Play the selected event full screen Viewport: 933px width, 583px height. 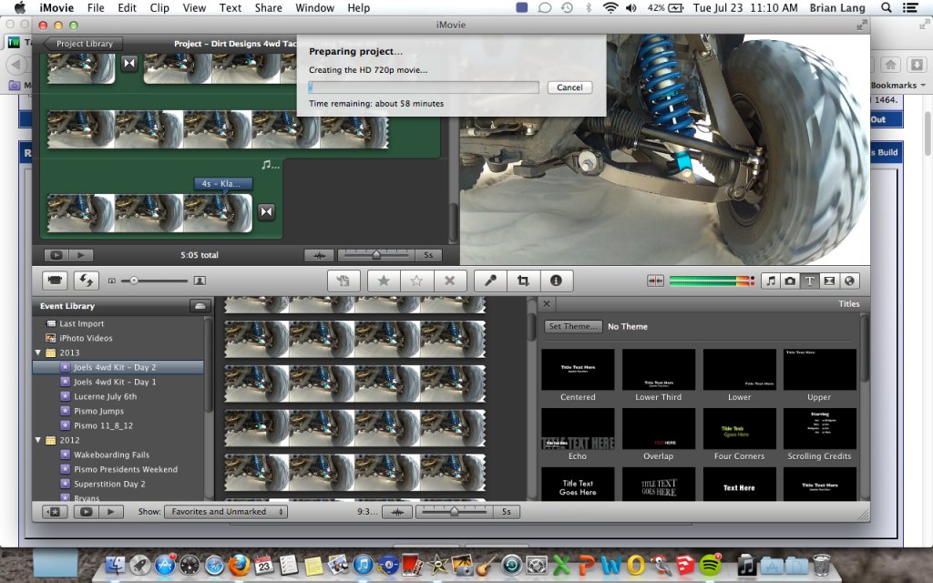(87, 512)
